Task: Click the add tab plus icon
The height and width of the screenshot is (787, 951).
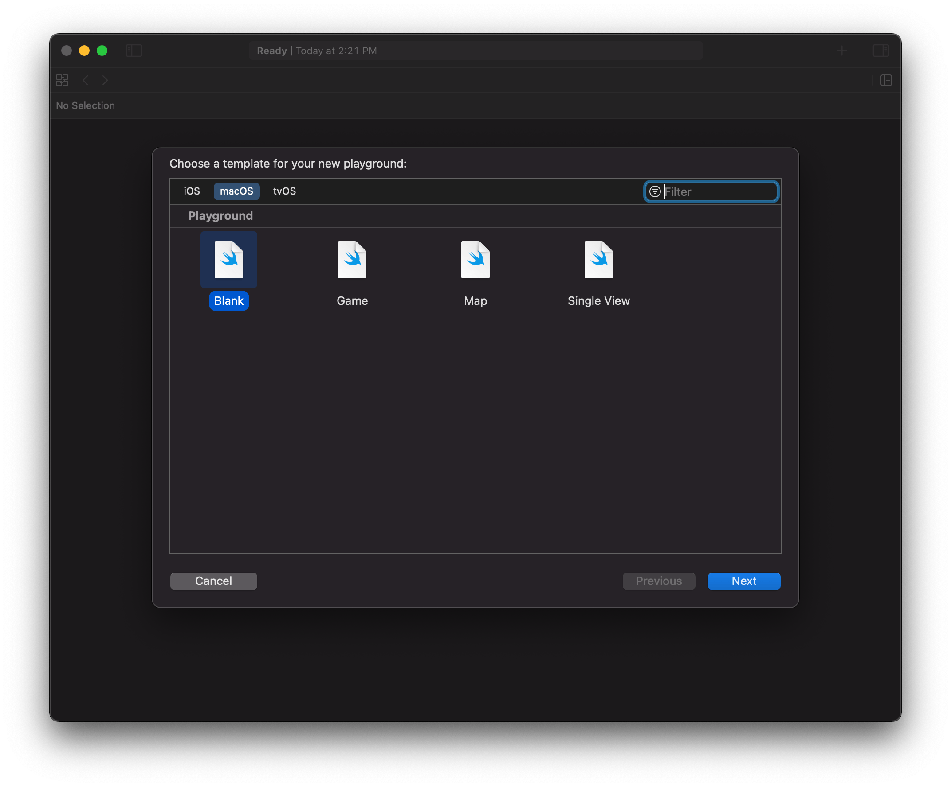Action: [841, 51]
